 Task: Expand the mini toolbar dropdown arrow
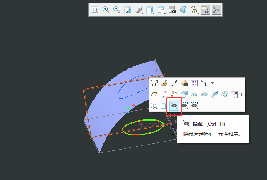click(212, 83)
